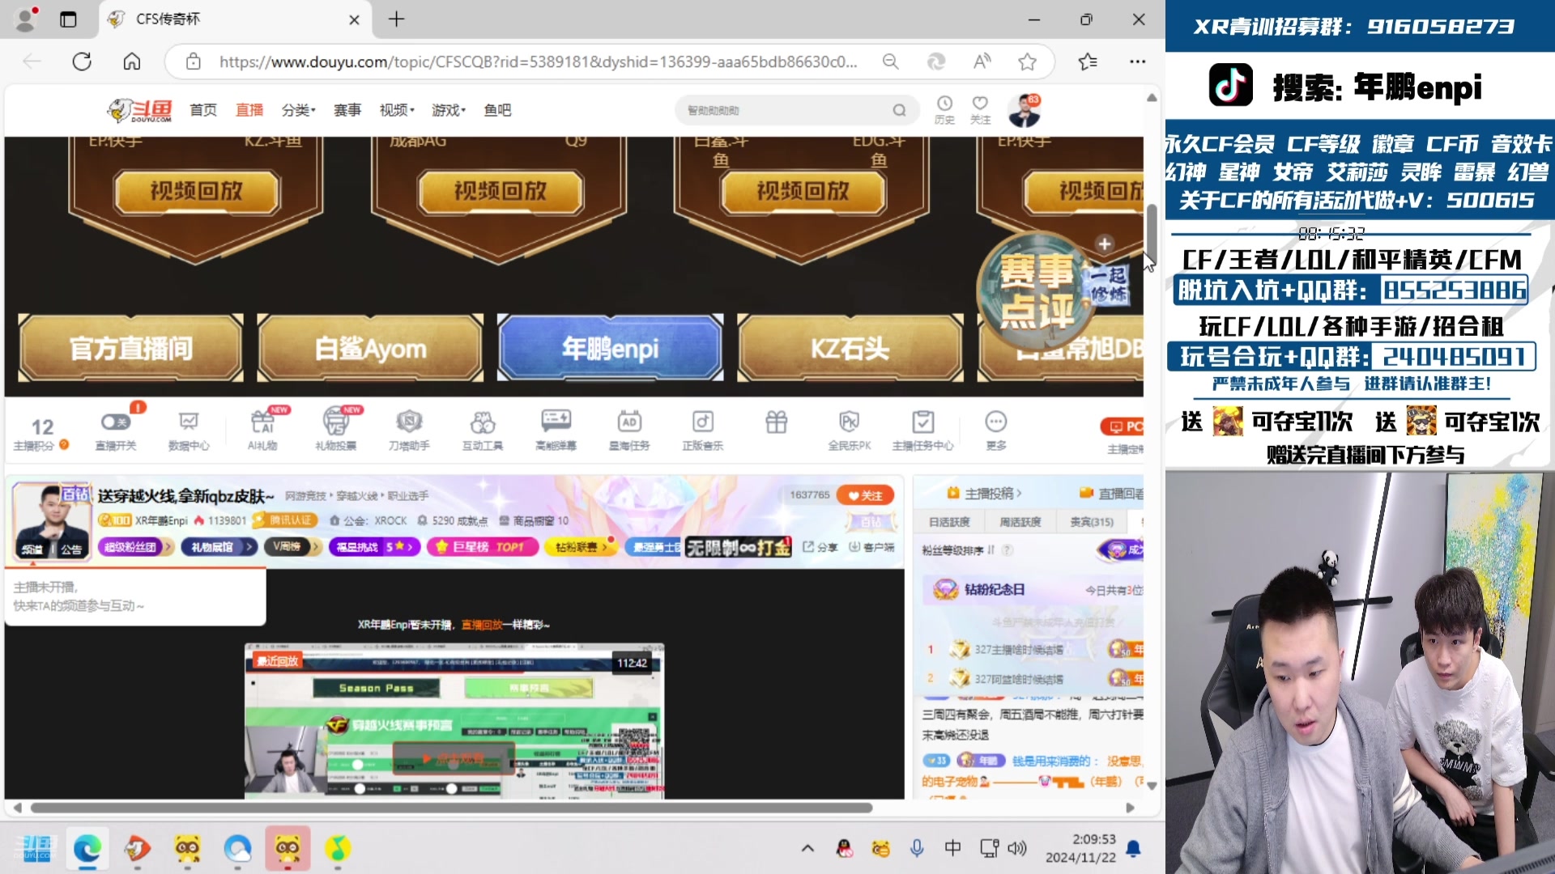Switch to 日活跃度 tab
The height and width of the screenshot is (874, 1555).
pyautogui.click(x=949, y=522)
